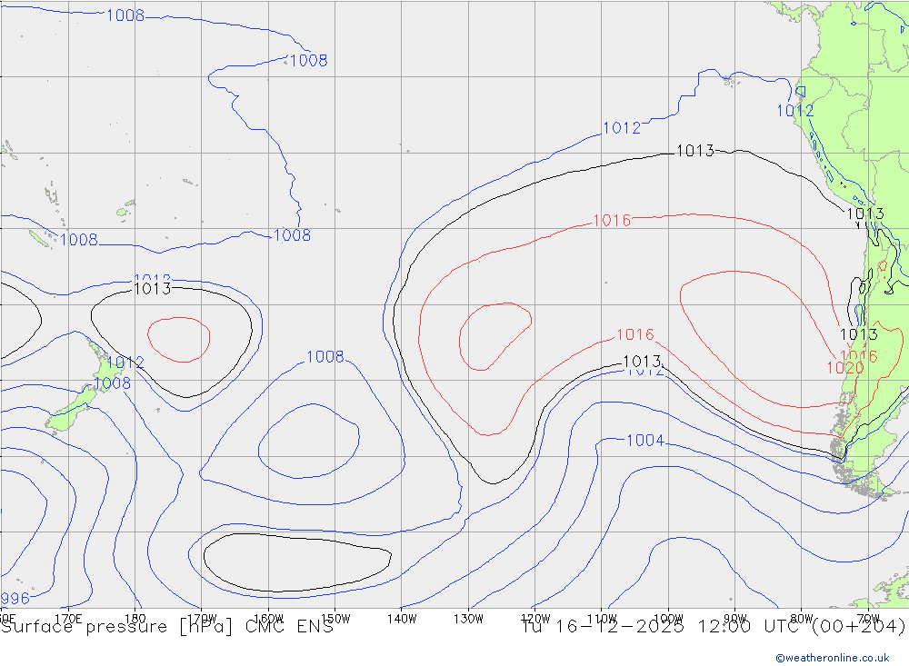Click the 1012 label touching New Zealand's North Island

[x=125, y=363]
